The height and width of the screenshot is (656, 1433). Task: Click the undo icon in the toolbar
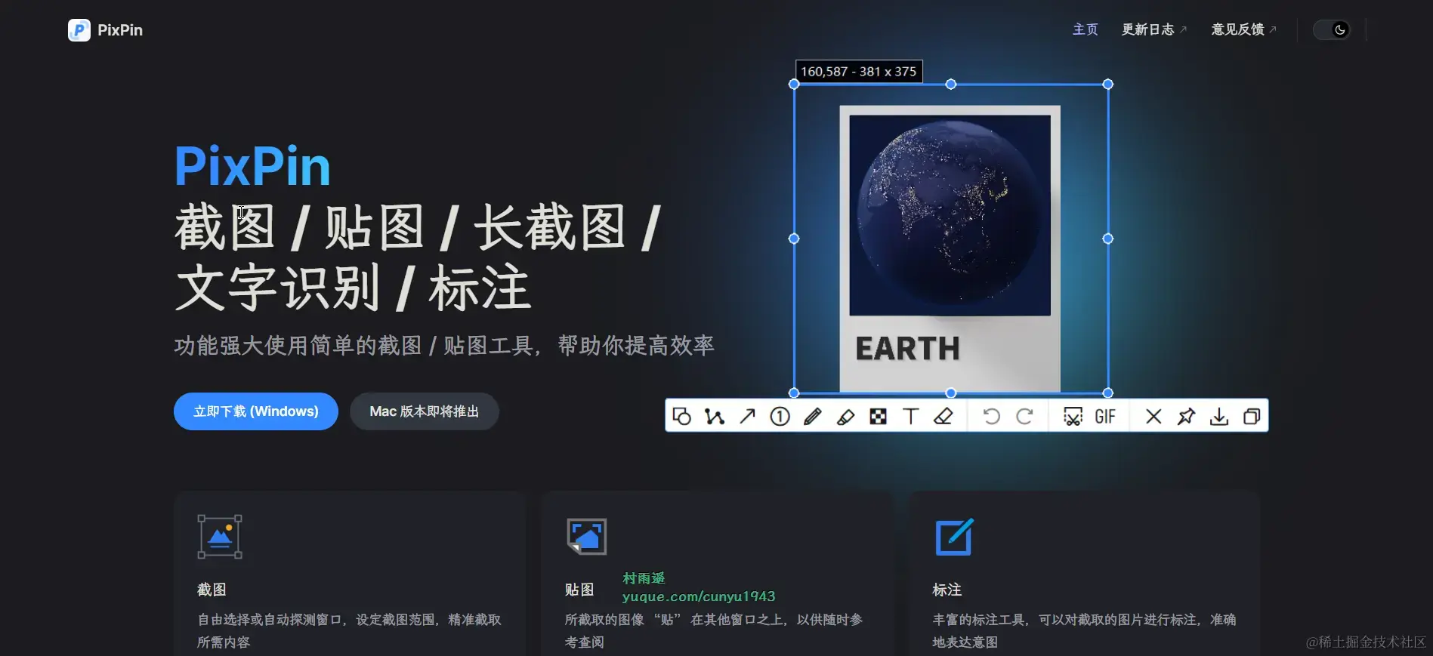coord(991,416)
